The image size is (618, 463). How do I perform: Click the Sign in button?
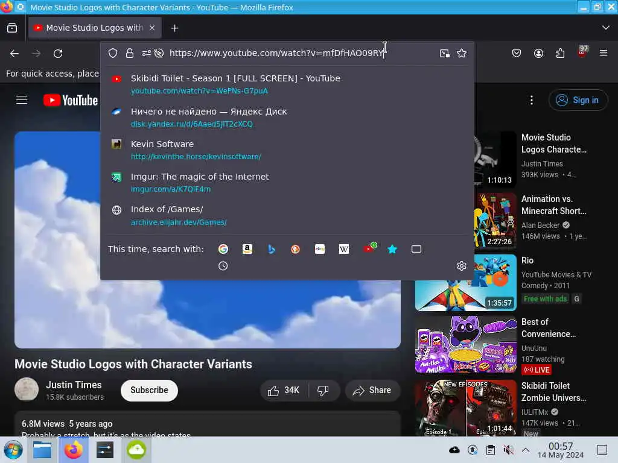pos(578,100)
